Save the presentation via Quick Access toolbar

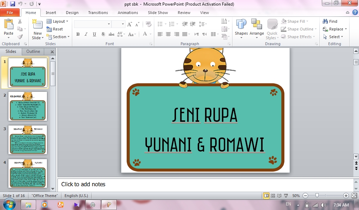[x=13, y=3]
